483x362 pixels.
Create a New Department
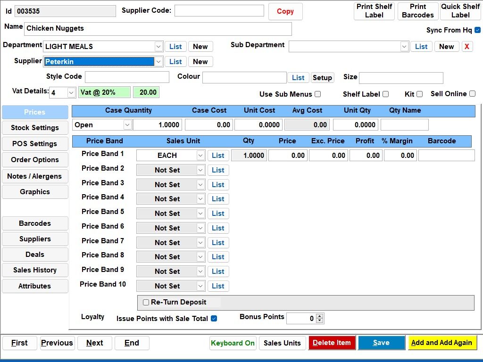click(200, 47)
